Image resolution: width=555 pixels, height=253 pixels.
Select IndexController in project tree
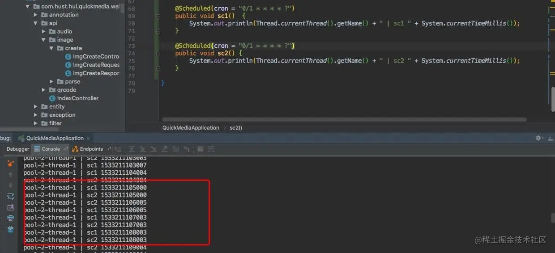pyautogui.click(x=77, y=98)
